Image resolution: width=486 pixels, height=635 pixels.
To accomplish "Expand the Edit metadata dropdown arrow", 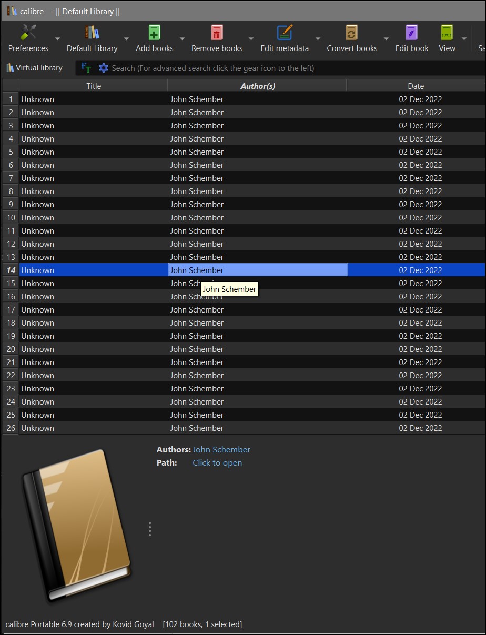I will coord(318,39).
